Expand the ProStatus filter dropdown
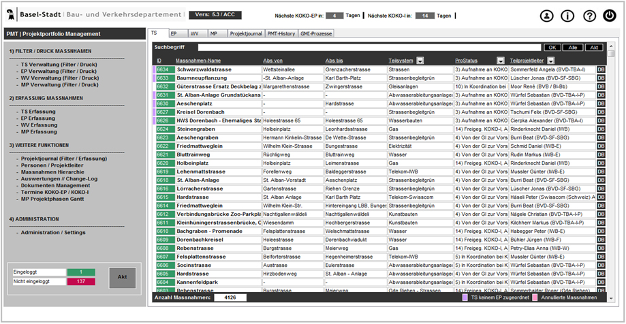Screen dimensions: 626x324 [501, 61]
